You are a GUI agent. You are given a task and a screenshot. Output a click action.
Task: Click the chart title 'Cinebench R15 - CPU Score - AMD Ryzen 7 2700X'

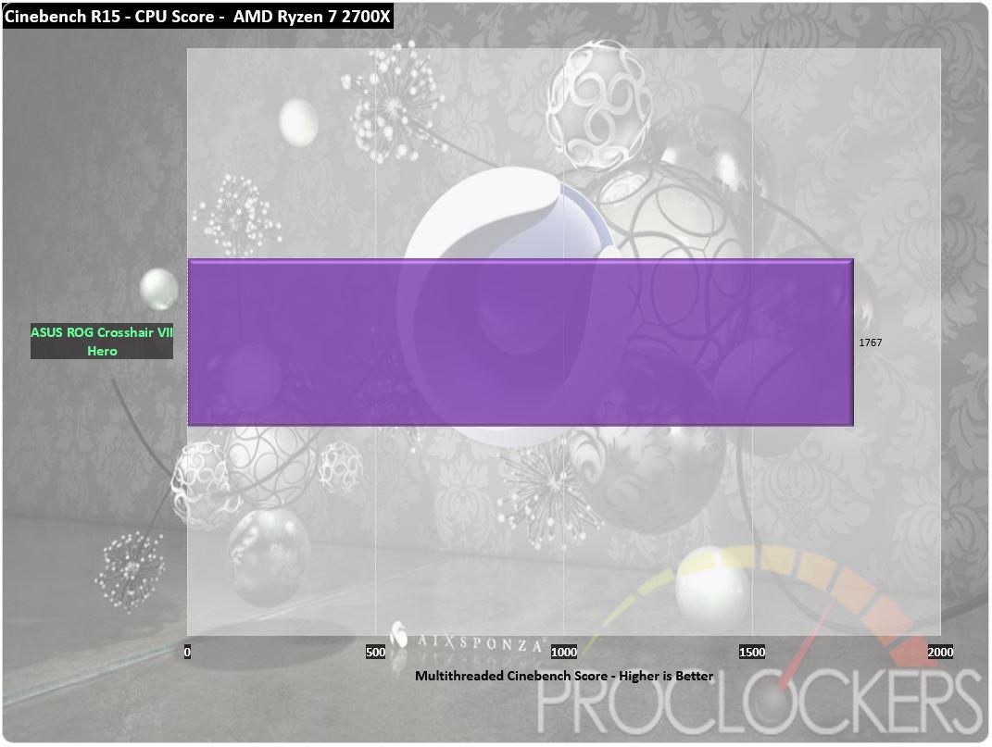[x=197, y=16]
